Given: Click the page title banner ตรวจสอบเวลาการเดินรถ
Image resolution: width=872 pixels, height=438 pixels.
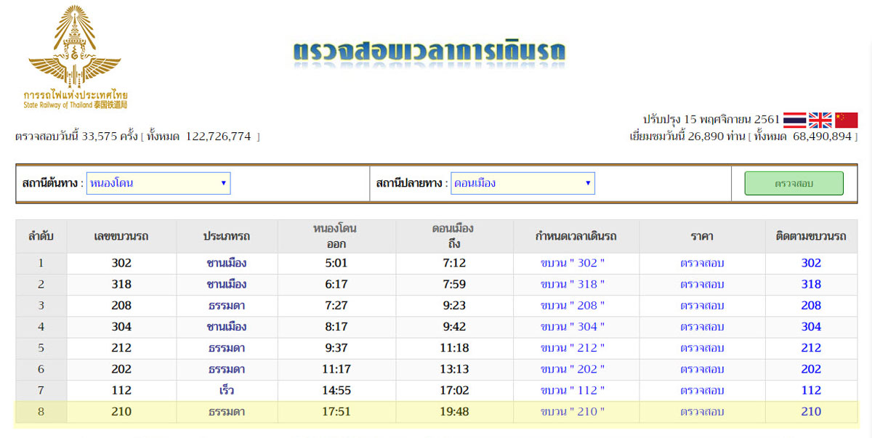Looking at the screenshot, I should click(x=429, y=52).
